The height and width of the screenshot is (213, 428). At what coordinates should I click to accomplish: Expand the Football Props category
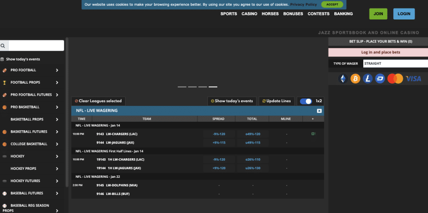click(57, 82)
